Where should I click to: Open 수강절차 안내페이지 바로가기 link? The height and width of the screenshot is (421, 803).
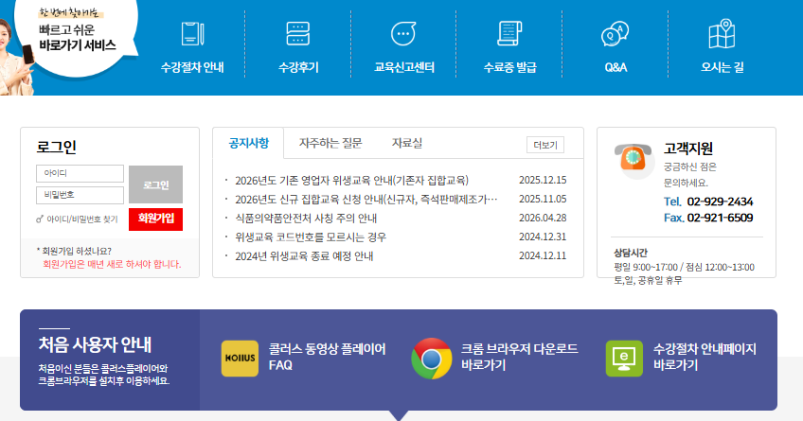click(x=705, y=357)
